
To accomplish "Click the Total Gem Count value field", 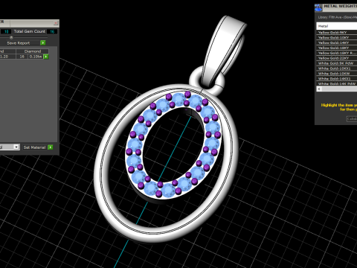I will (x=52, y=31).
